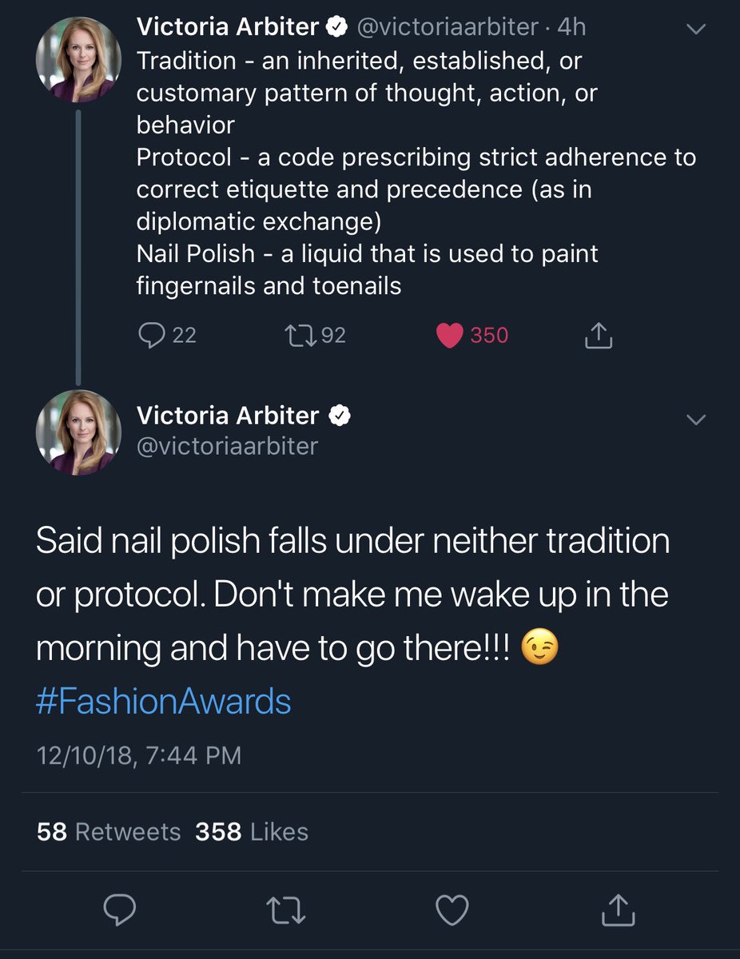Unlike the first tweet's red heart
This screenshot has height=959, width=740.
451,336
